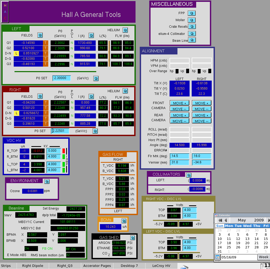Click the LEFT P0 SET field
The image size is (270, 269).
pyautogui.click(x=61, y=78)
